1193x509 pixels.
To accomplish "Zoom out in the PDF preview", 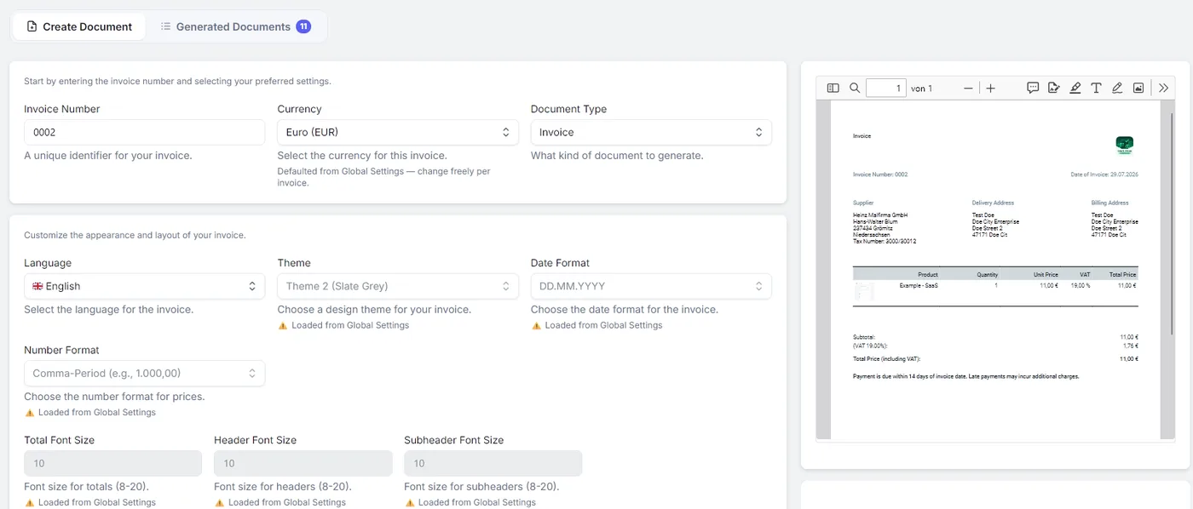I will pos(968,88).
